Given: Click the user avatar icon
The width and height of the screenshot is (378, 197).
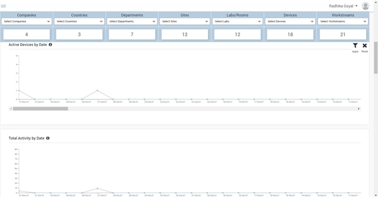Looking at the screenshot, I should point(366,6).
